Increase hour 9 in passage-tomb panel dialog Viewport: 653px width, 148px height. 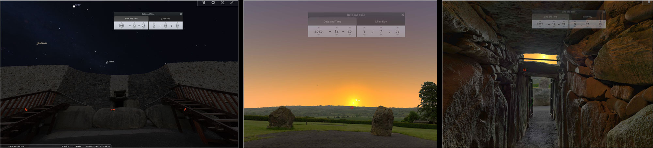(575, 21)
